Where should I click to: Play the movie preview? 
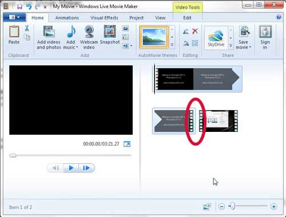pyautogui.click(x=71, y=168)
